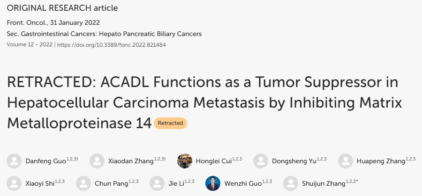Open author name Danfeng Guo
The image size is (422, 196).
46,161
